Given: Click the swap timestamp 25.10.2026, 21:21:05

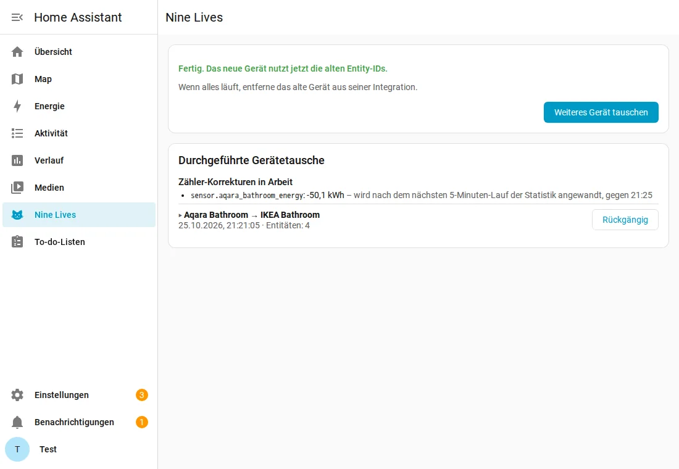Looking at the screenshot, I should coord(219,226).
